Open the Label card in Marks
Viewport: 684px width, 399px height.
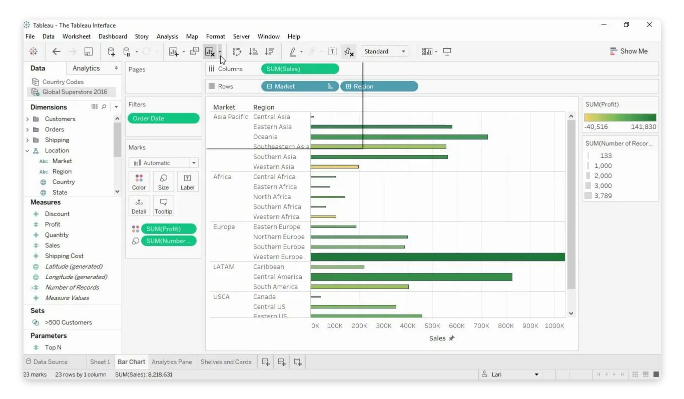point(188,182)
